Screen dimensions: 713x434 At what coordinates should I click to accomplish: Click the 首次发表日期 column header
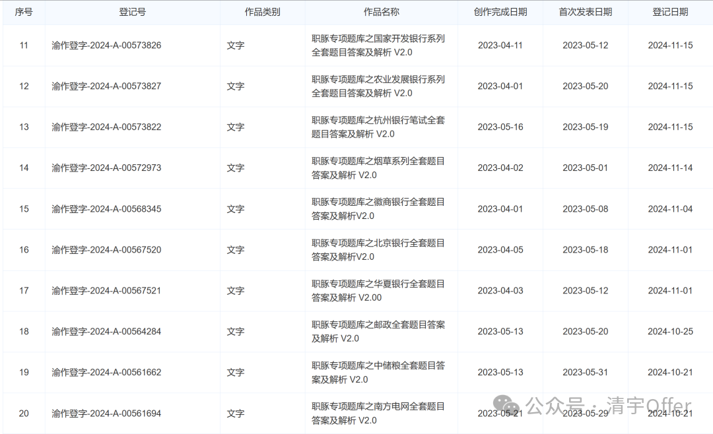(585, 13)
